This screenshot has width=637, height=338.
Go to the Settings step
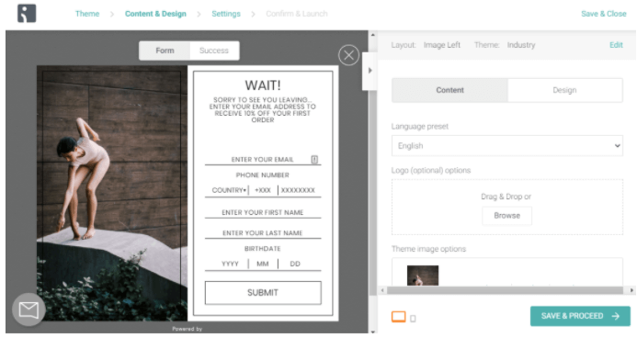226,14
